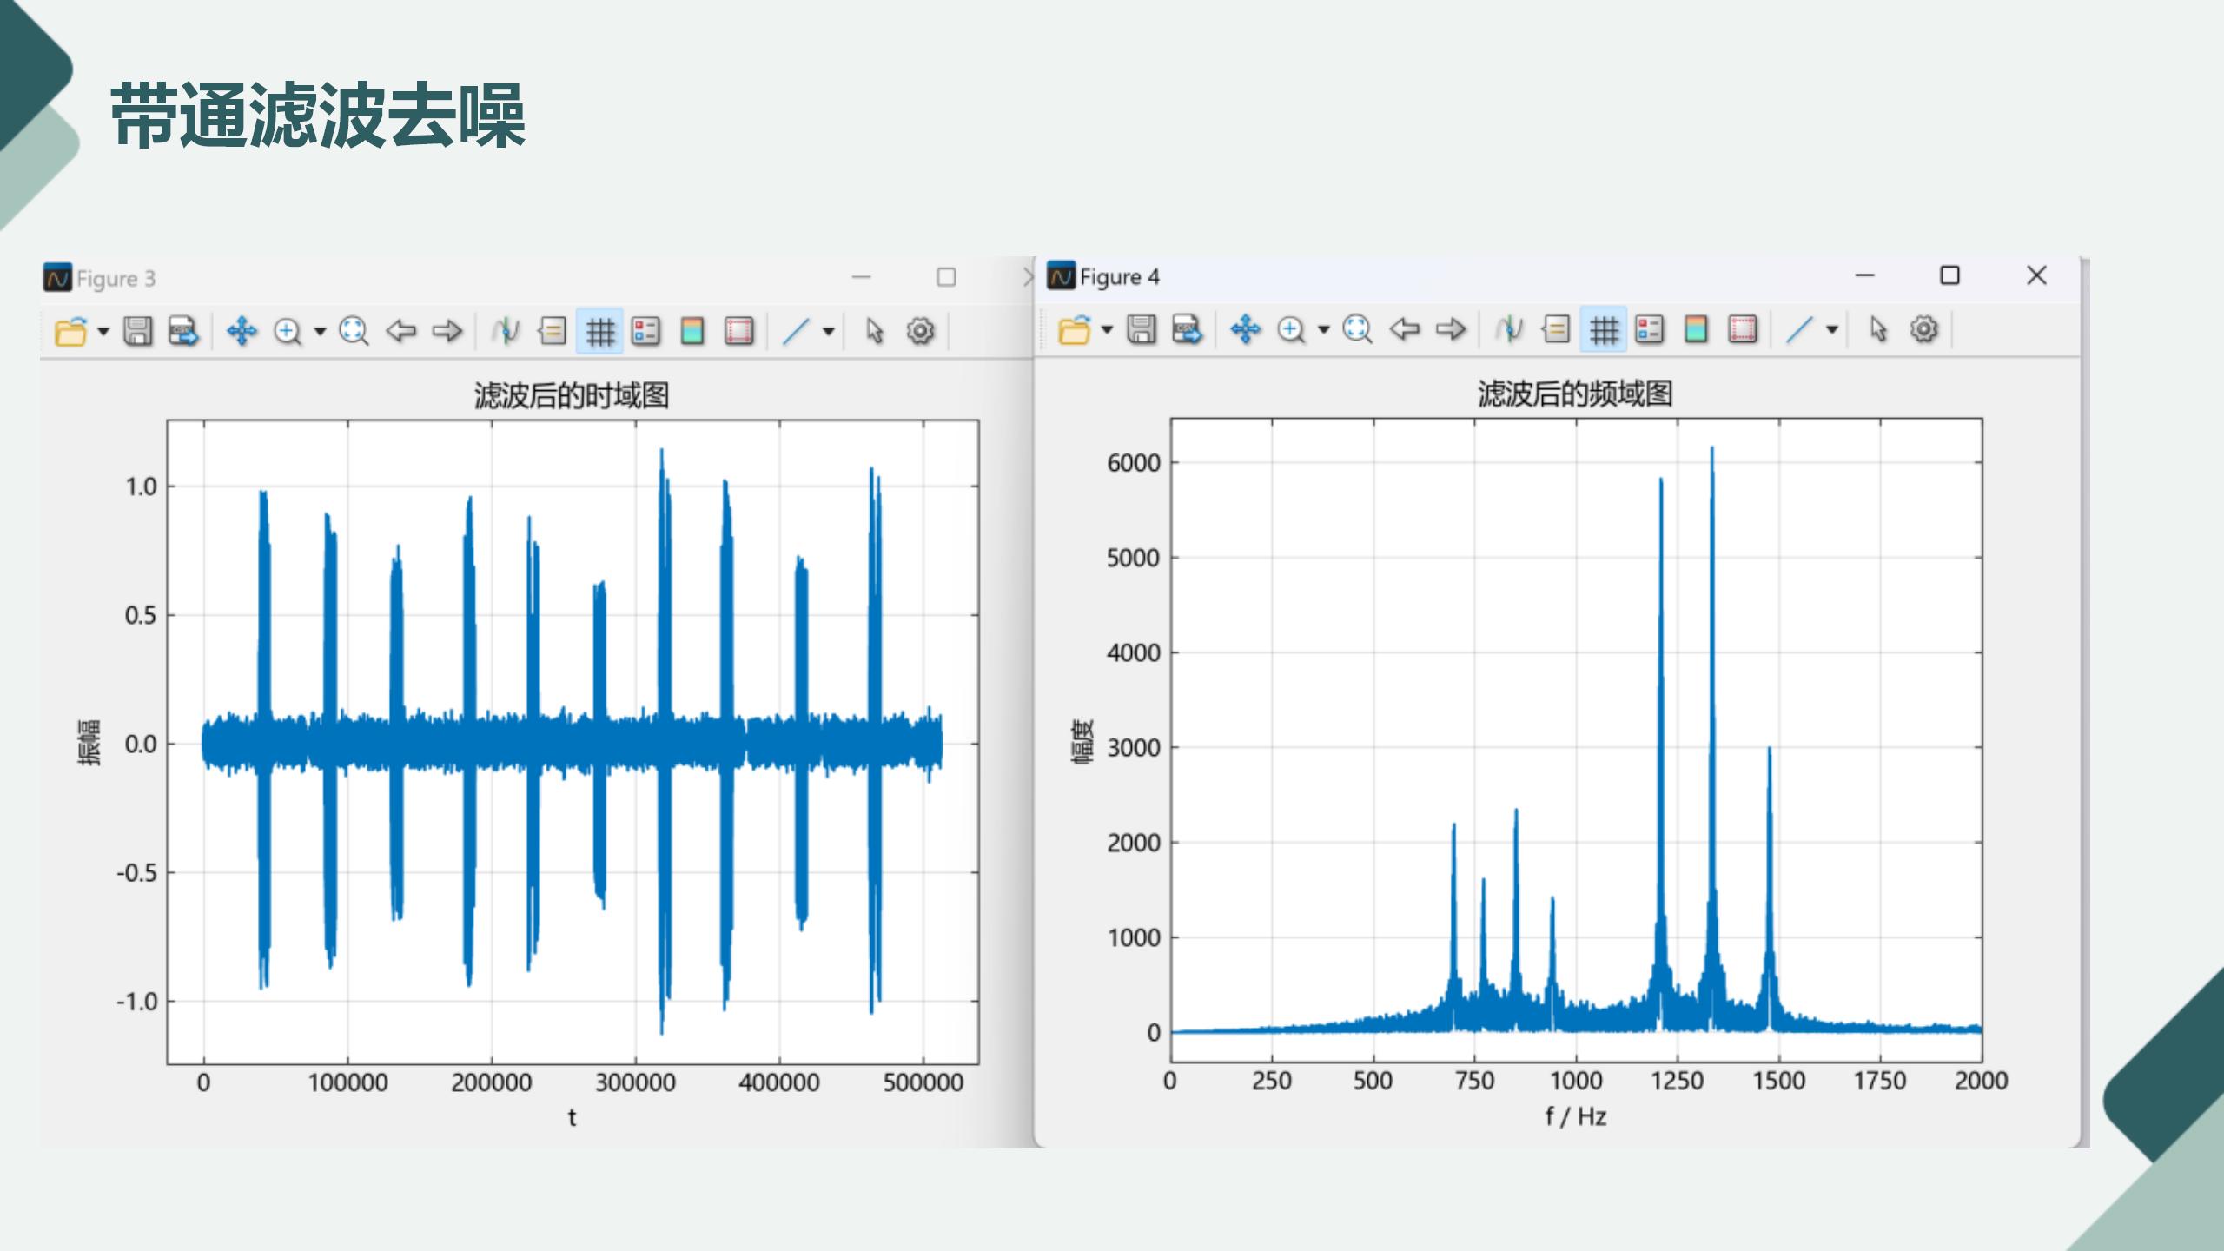Minimize the Figure 4 window
Image resolution: width=2224 pixels, height=1251 pixels.
pyautogui.click(x=1865, y=275)
